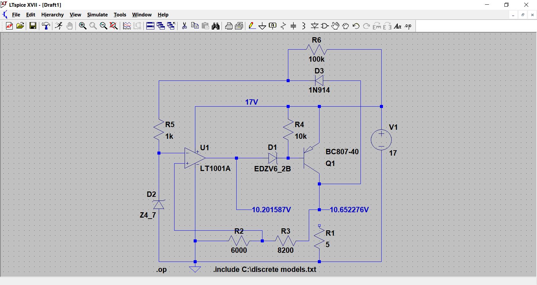Screen dimensions: 537x285
Task: Click the Redo arrow icon
Action: point(367,26)
